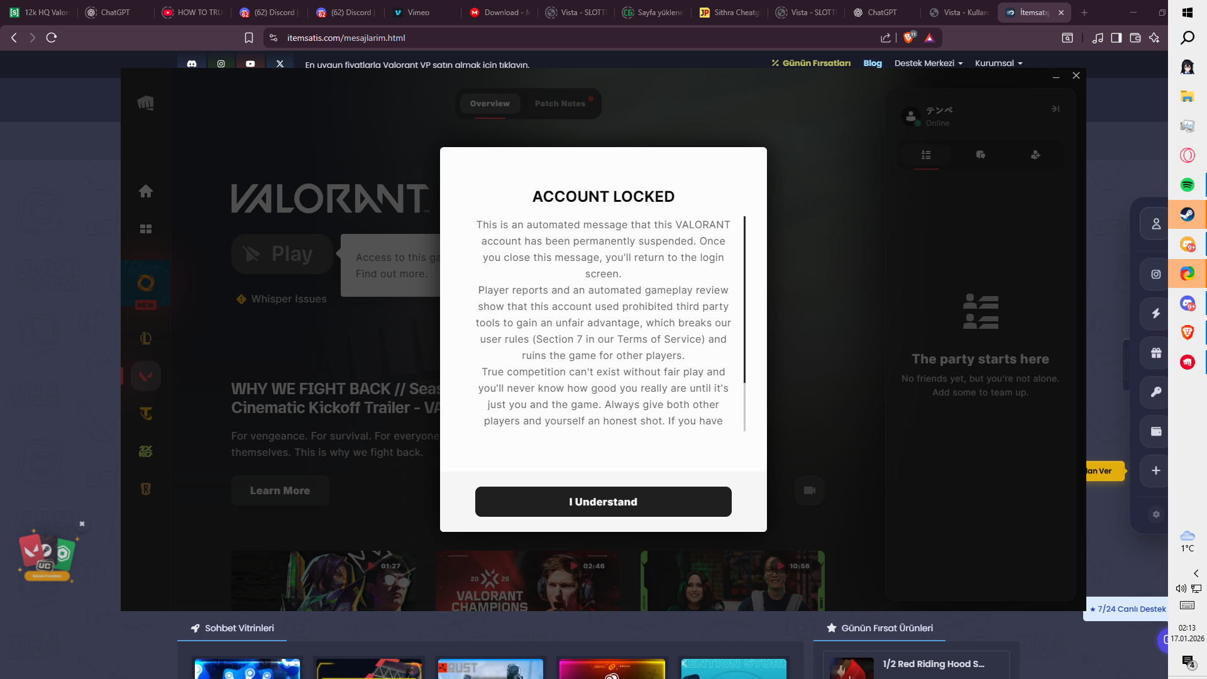Select the Sohbet Vitrinleri tab

pyautogui.click(x=232, y=628)
